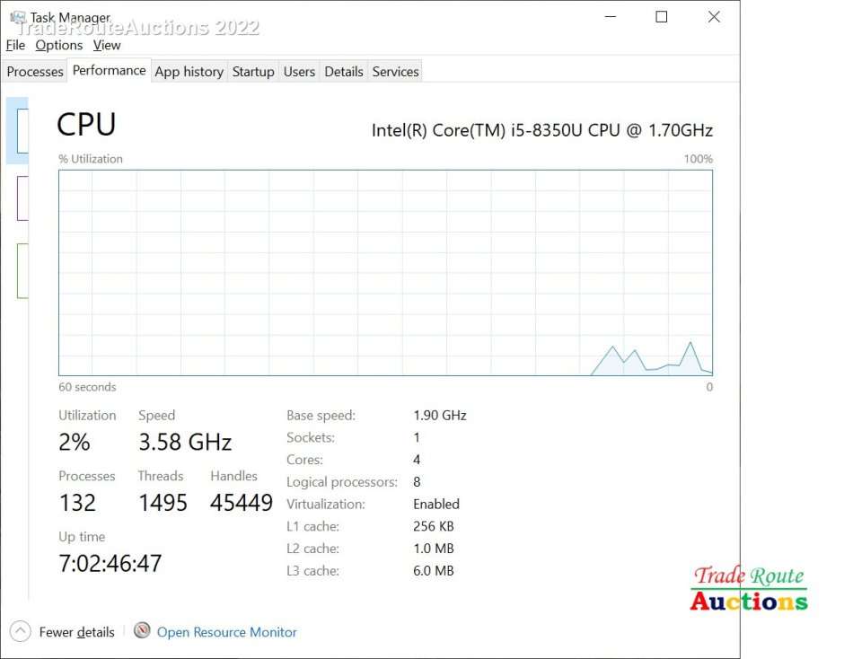Go to the App history tab
853x659 pixels.
189,72
